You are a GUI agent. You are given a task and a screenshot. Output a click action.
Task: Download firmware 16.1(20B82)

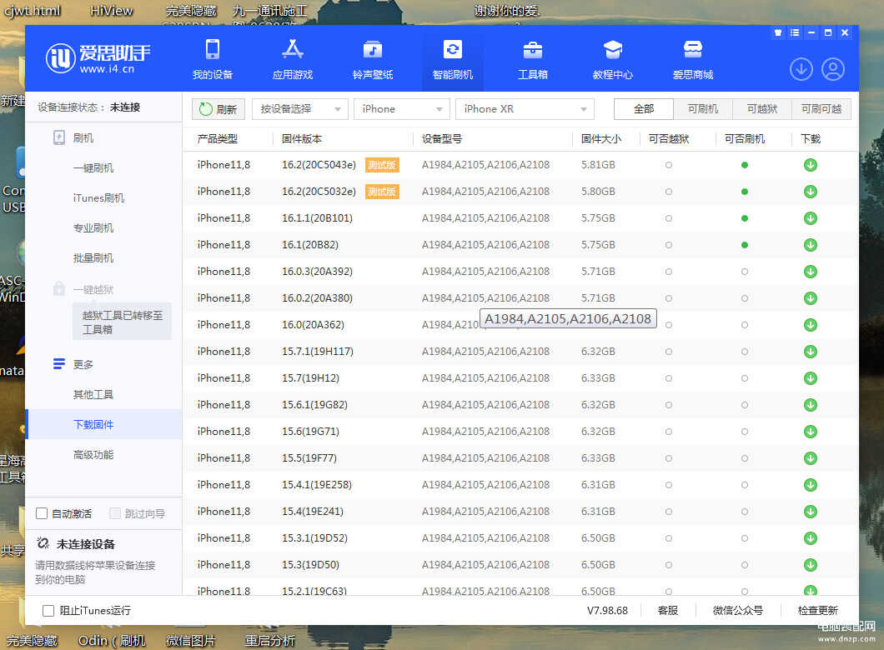click(810, 245)
